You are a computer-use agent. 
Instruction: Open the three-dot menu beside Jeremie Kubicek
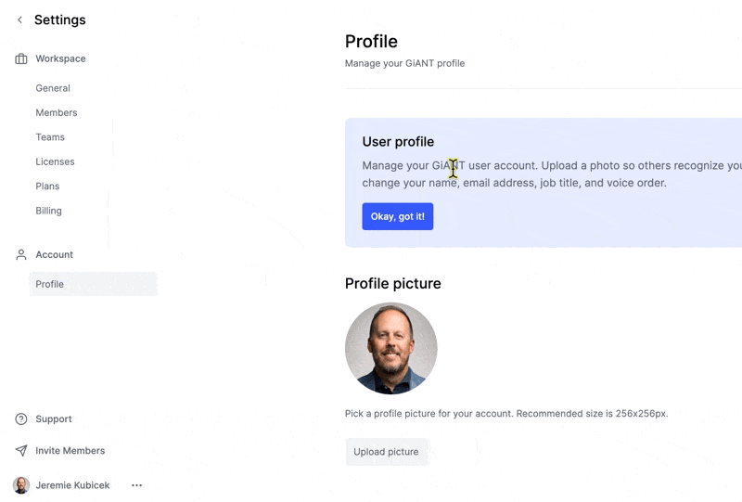(136, 485)
